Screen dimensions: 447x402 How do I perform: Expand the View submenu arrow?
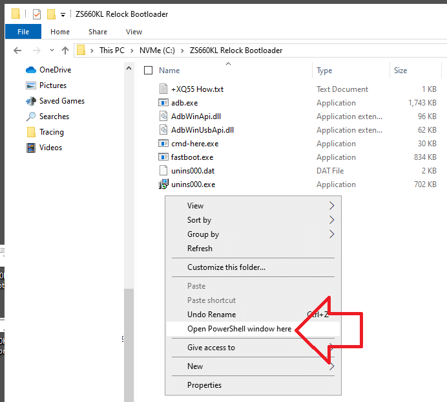tap(331, 206)
